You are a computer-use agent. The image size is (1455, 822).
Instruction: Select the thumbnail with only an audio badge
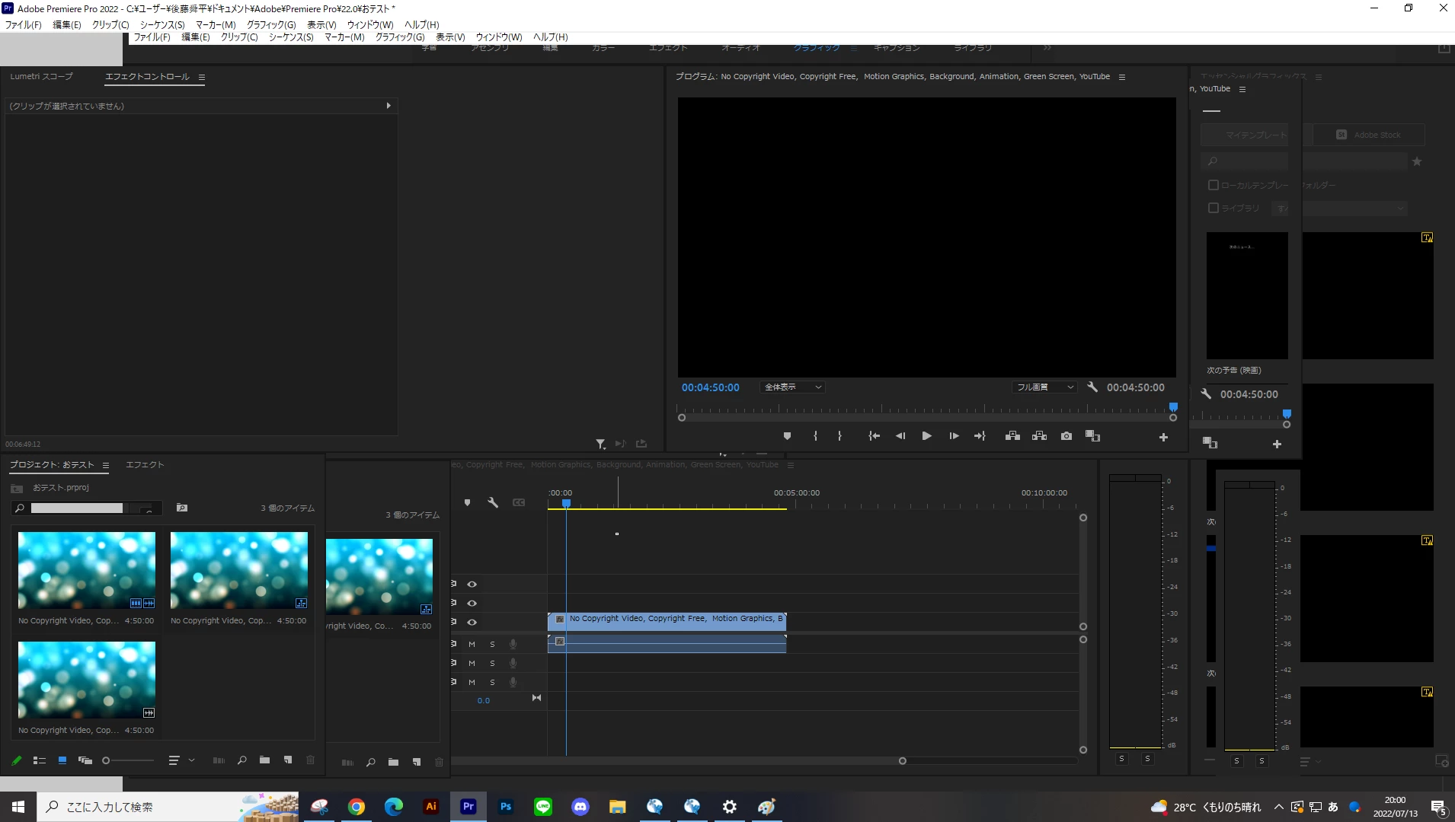pyautogui.click(x=86, y=680)
